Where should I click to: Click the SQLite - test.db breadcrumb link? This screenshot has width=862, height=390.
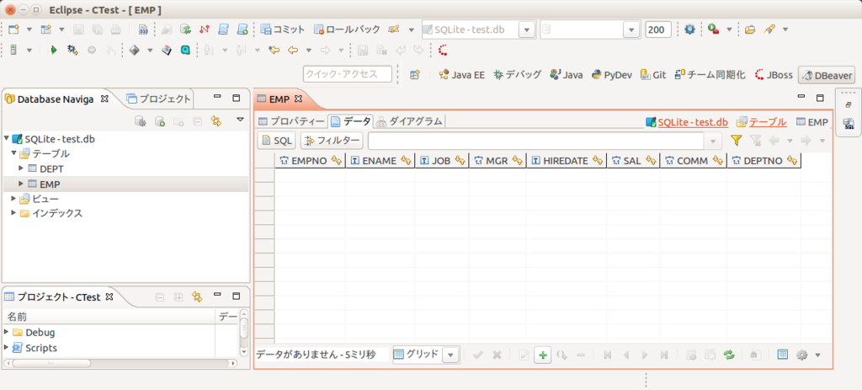[693, 122]
